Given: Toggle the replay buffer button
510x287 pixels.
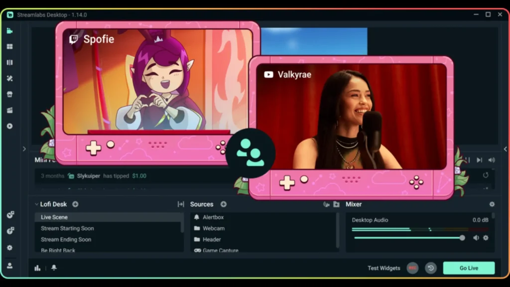Looking at the screenshot, I should (431, 268).
